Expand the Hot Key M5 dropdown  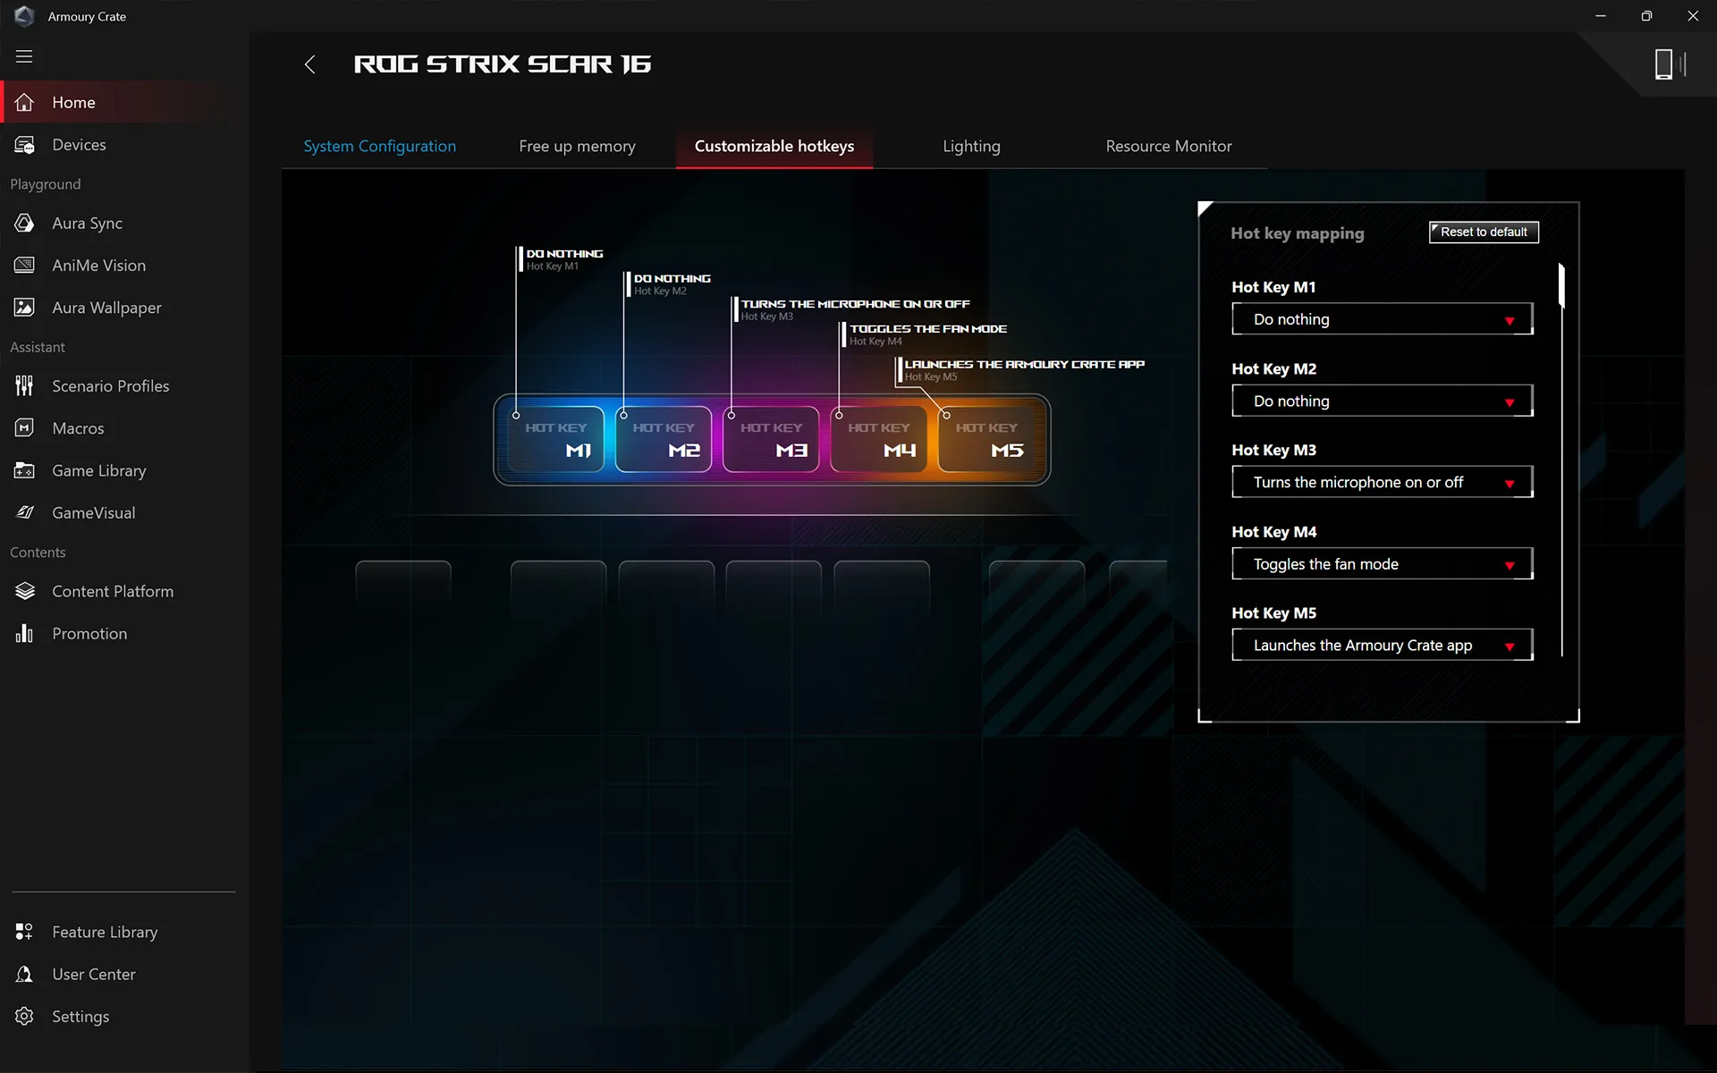tap(1382, 646)
